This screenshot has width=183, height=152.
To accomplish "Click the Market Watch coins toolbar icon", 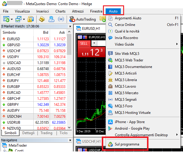I will pyautogui.click(x=31, y=19).
